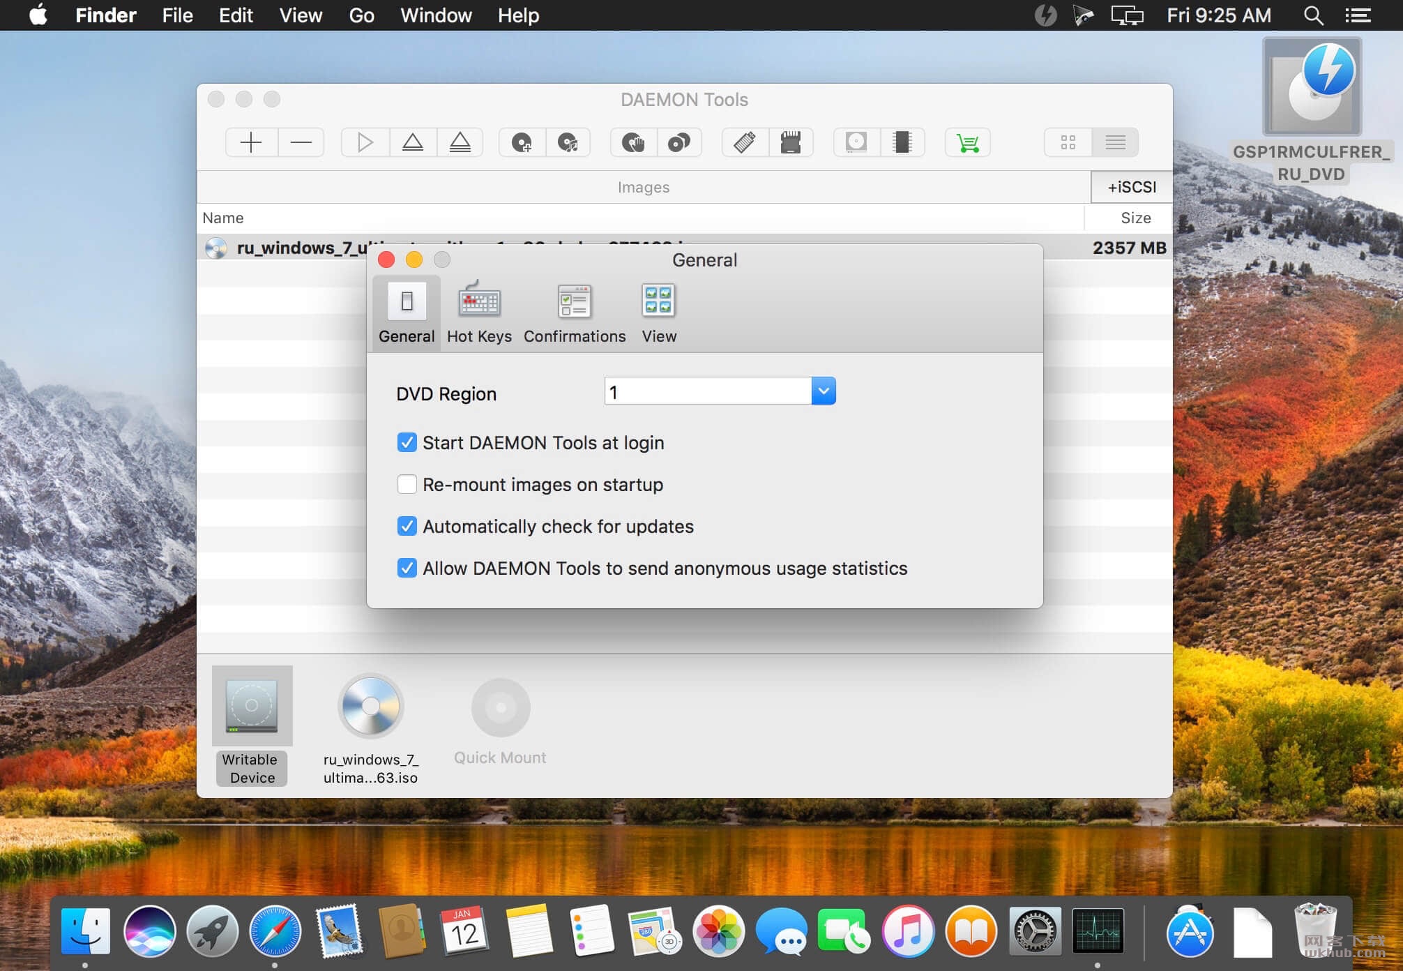The height and width of the screenshot is (971, 1403).
Task: Open Notification Center list icon
Action: [1358, 15]
